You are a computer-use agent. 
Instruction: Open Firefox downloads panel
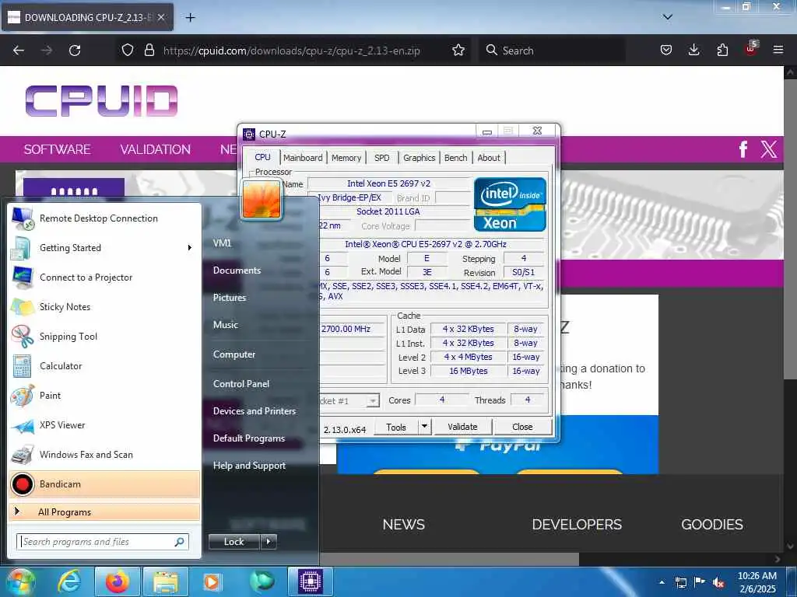[x=693, y=50]
